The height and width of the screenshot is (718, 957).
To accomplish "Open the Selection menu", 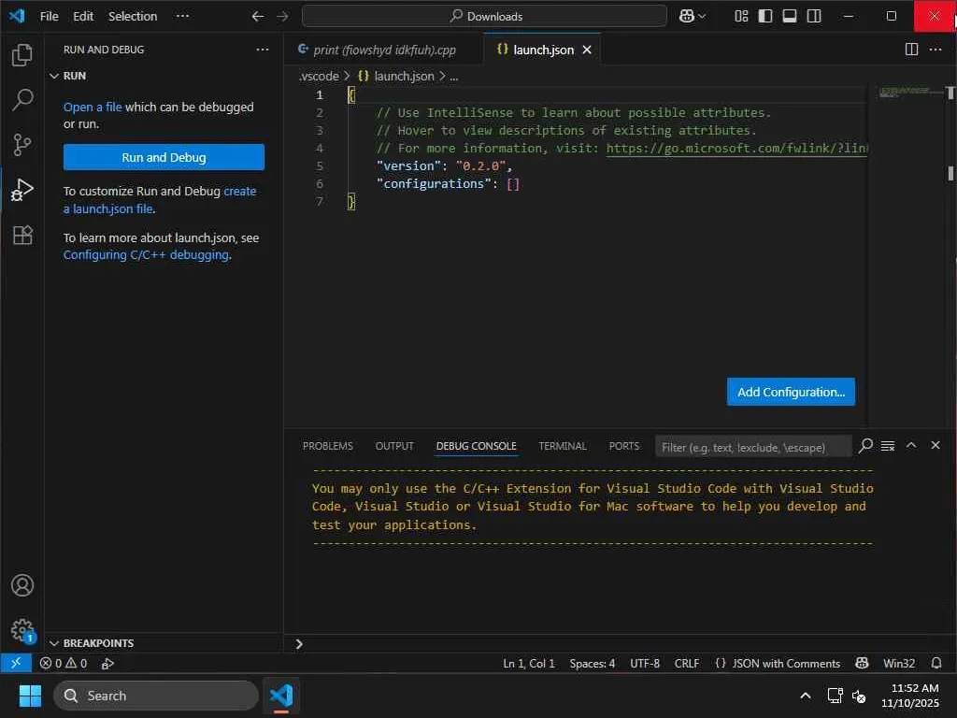I will [x=133, y=16].
